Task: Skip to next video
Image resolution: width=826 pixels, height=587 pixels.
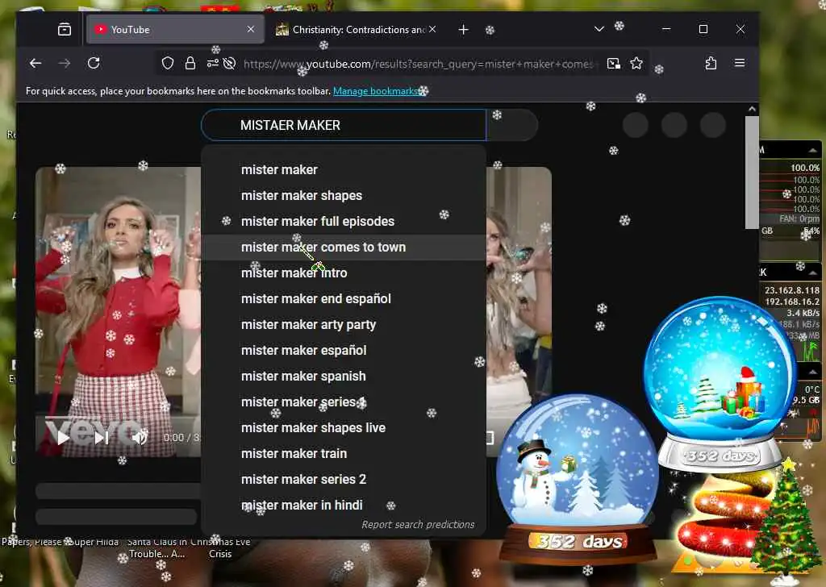Action: tap(102, 438)
